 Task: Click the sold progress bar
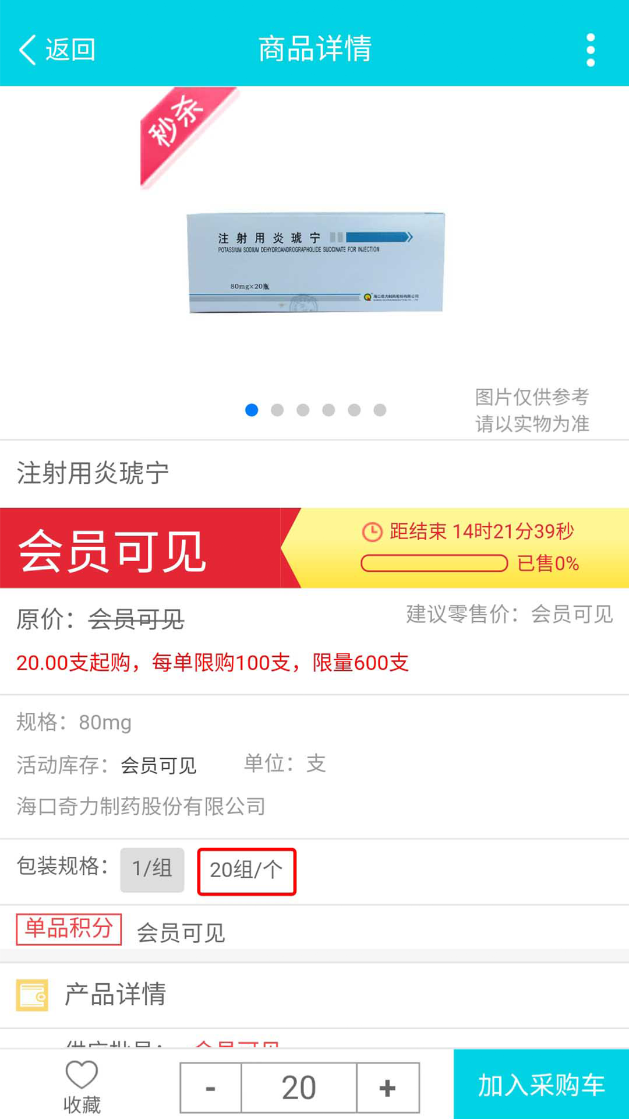(434, 563)
